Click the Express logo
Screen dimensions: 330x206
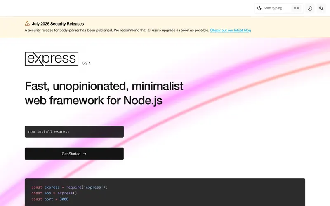click(52, 59)
